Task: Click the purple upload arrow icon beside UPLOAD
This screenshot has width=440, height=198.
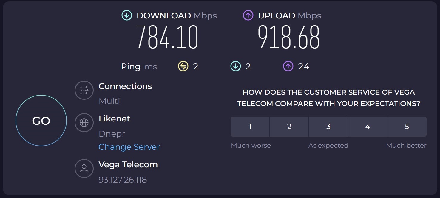Action: [248, 15]
